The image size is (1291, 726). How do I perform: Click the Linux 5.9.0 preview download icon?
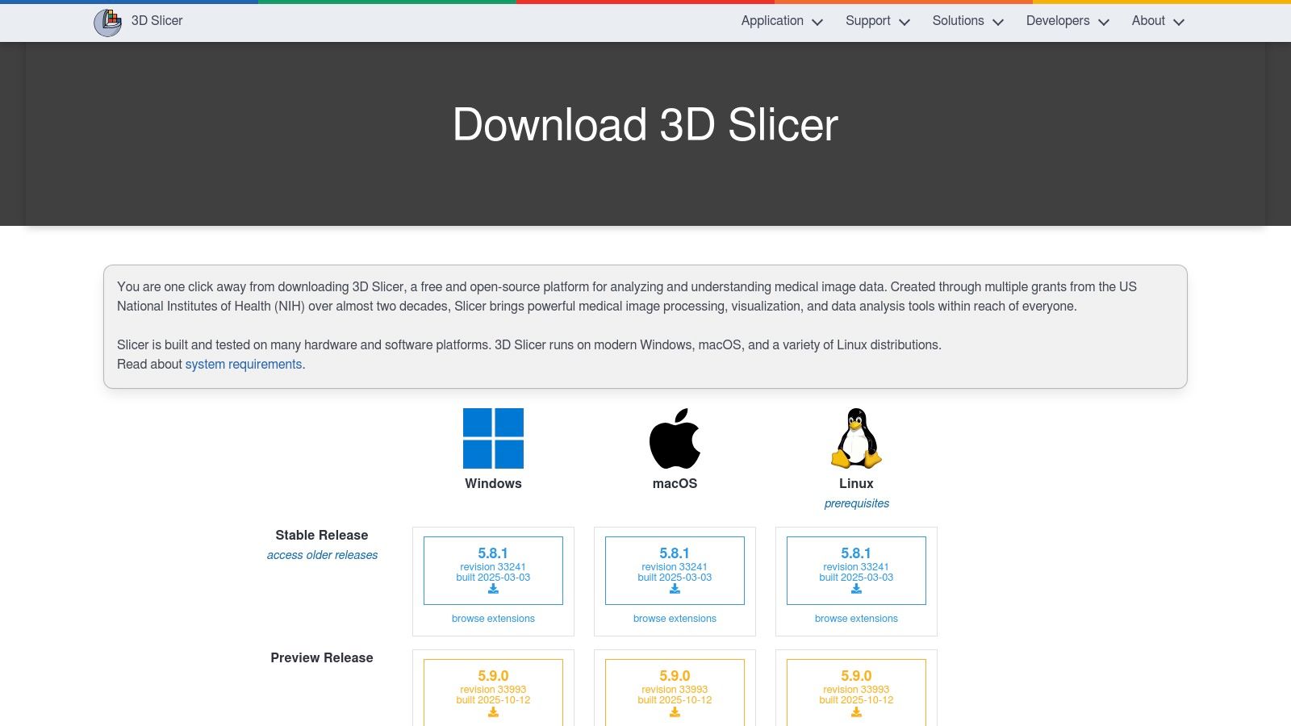click(x=855, y=712)
